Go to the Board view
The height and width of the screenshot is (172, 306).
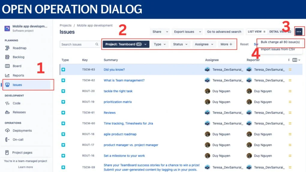pos(17,66)
